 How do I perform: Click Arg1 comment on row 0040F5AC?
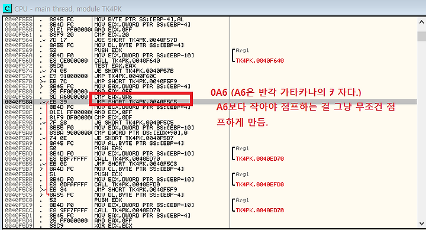tap(242, 148)
